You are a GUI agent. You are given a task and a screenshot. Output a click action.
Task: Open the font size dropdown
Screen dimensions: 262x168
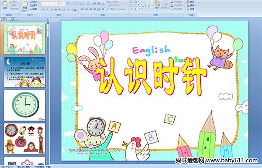click(62, 3)
